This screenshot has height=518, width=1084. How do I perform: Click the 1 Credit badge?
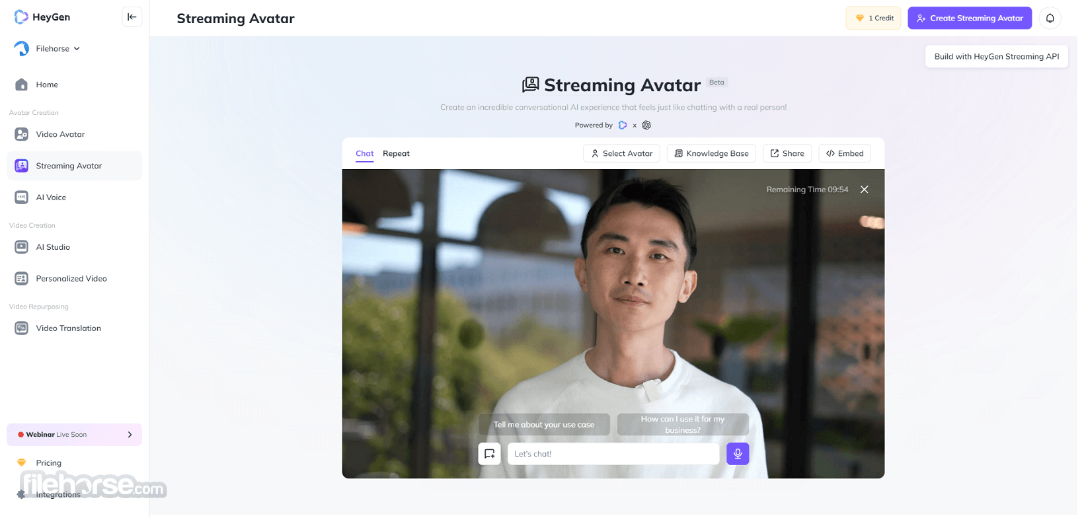tap(873, 18)
